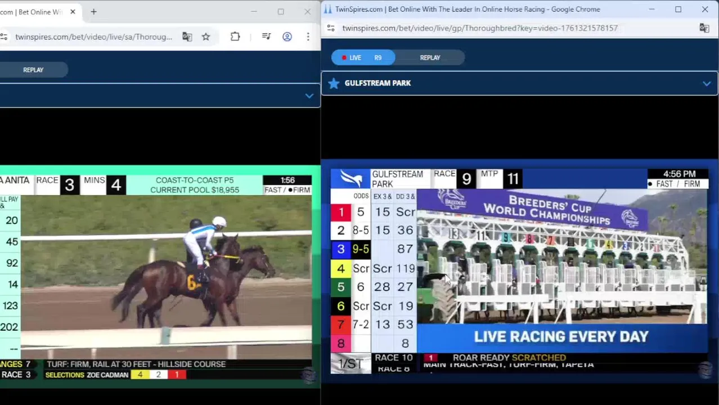Expand the track selector chevron in left window
Viewport: 719px width, 405px height.
pos(309,96)
